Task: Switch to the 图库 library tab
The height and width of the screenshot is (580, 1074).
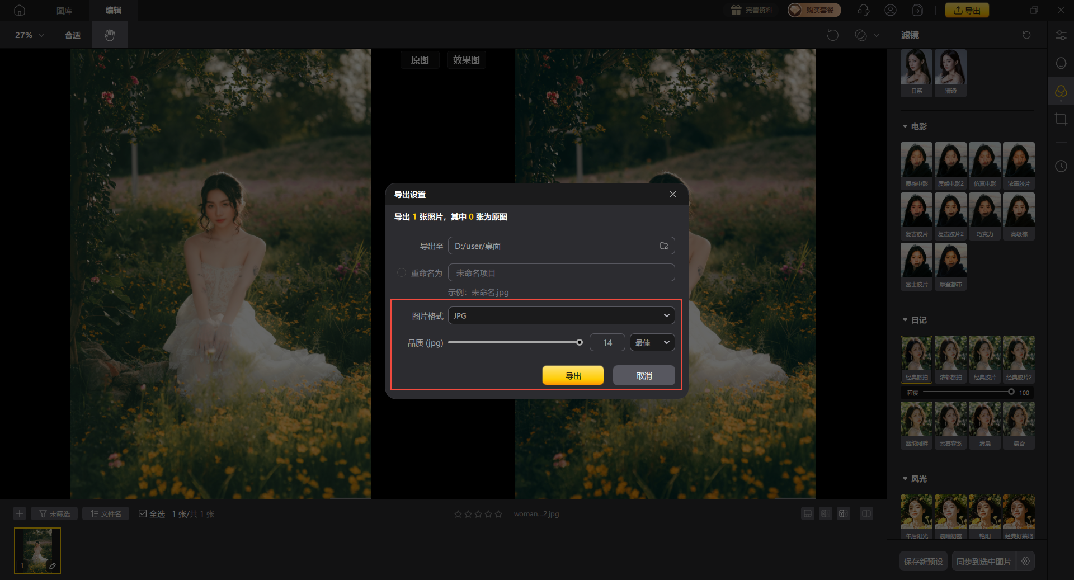Action: tap(64, 11)
